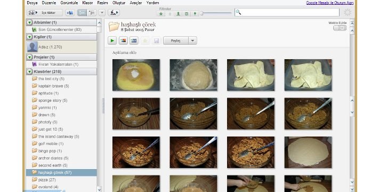Open the just get 10 folder

[x=61, y=129]
